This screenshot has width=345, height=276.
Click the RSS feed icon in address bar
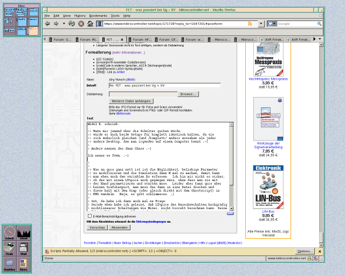250,24
